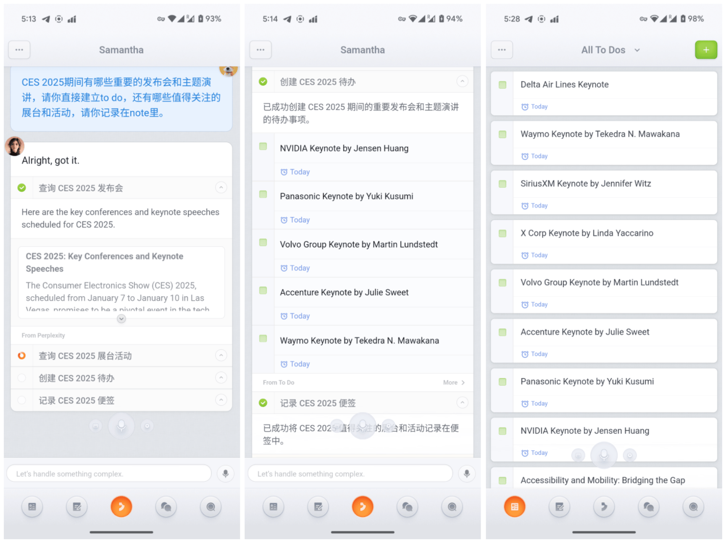The image size is (726, 543).
Task: Add a new to-do with the green plus button
Action: pos(706,50)
